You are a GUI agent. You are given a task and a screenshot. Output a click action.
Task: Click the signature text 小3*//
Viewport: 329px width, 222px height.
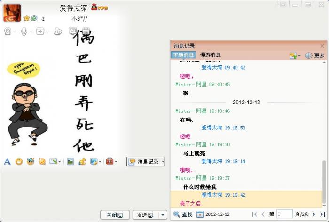click(x=79, y=19)
